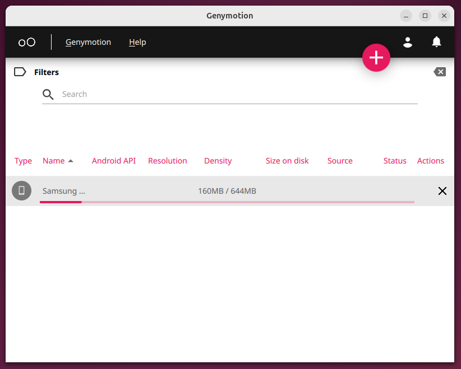Clear filters with the backspace icon
This screenshot has height=369, width=461.
pyautogui.click(x=440, y=72)
